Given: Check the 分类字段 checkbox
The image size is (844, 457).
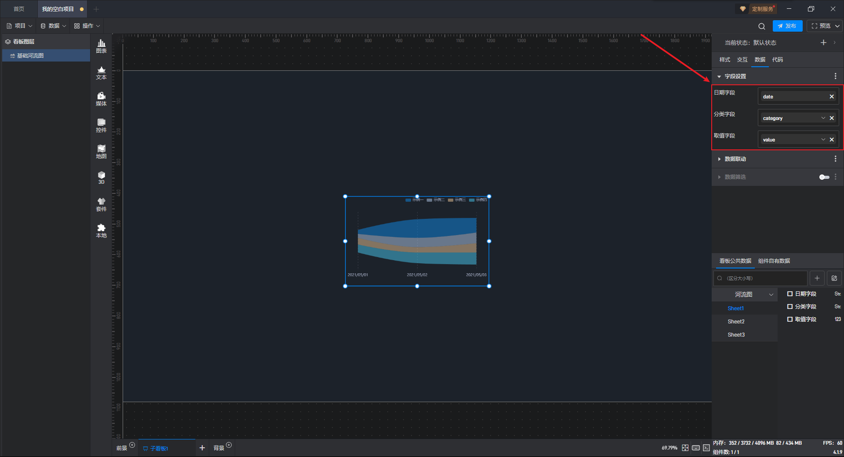Looking at the screenshot, I should (x=790, y=307).
